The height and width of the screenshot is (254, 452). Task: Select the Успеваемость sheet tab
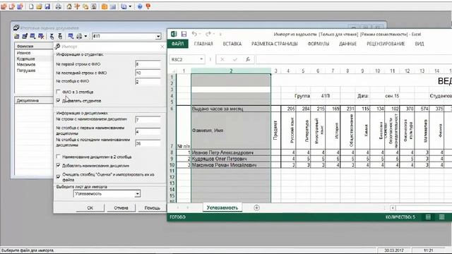coord(222,207)
